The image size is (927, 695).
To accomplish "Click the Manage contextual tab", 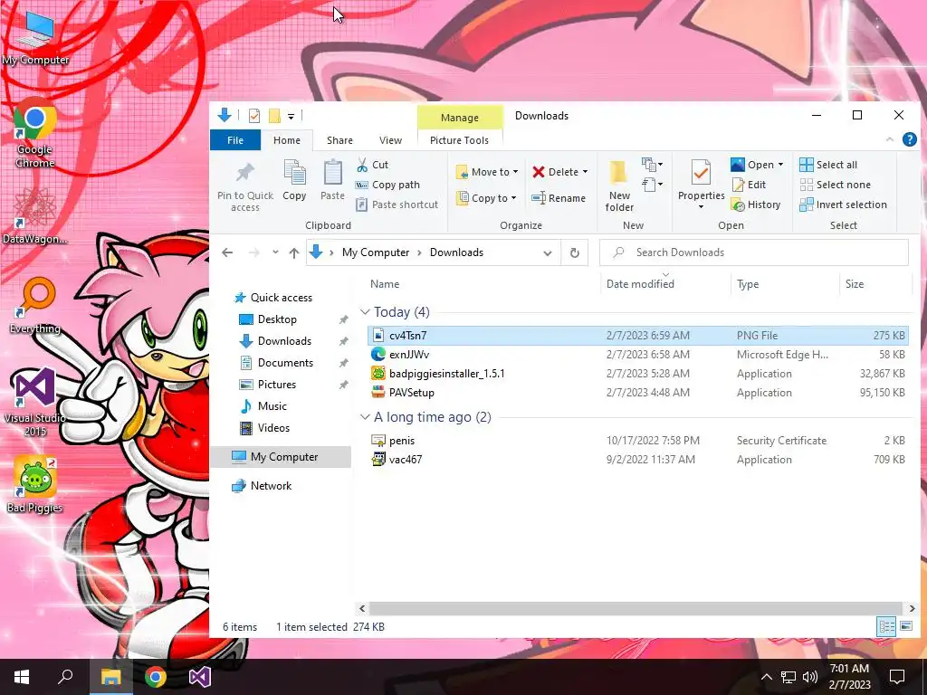I will pos(460,118).
